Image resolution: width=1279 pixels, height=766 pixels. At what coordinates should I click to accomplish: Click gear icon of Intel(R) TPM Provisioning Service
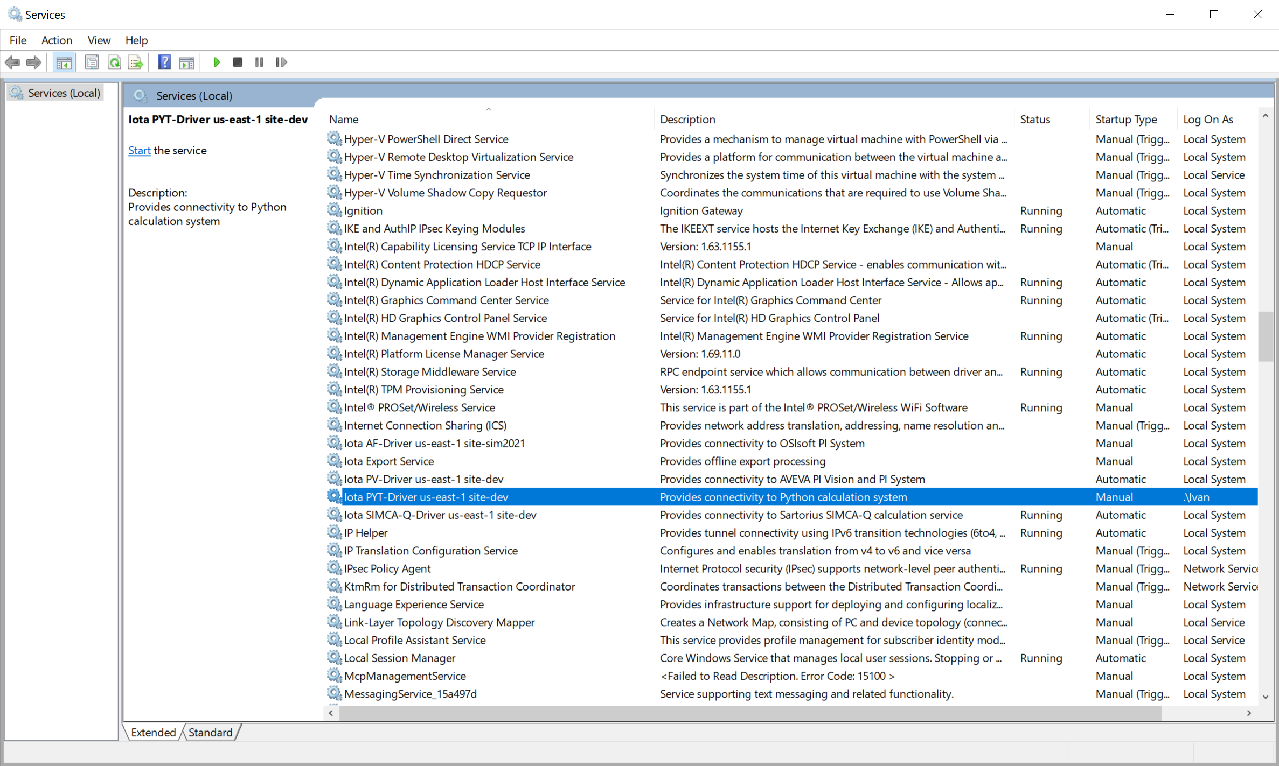point(335,389)
